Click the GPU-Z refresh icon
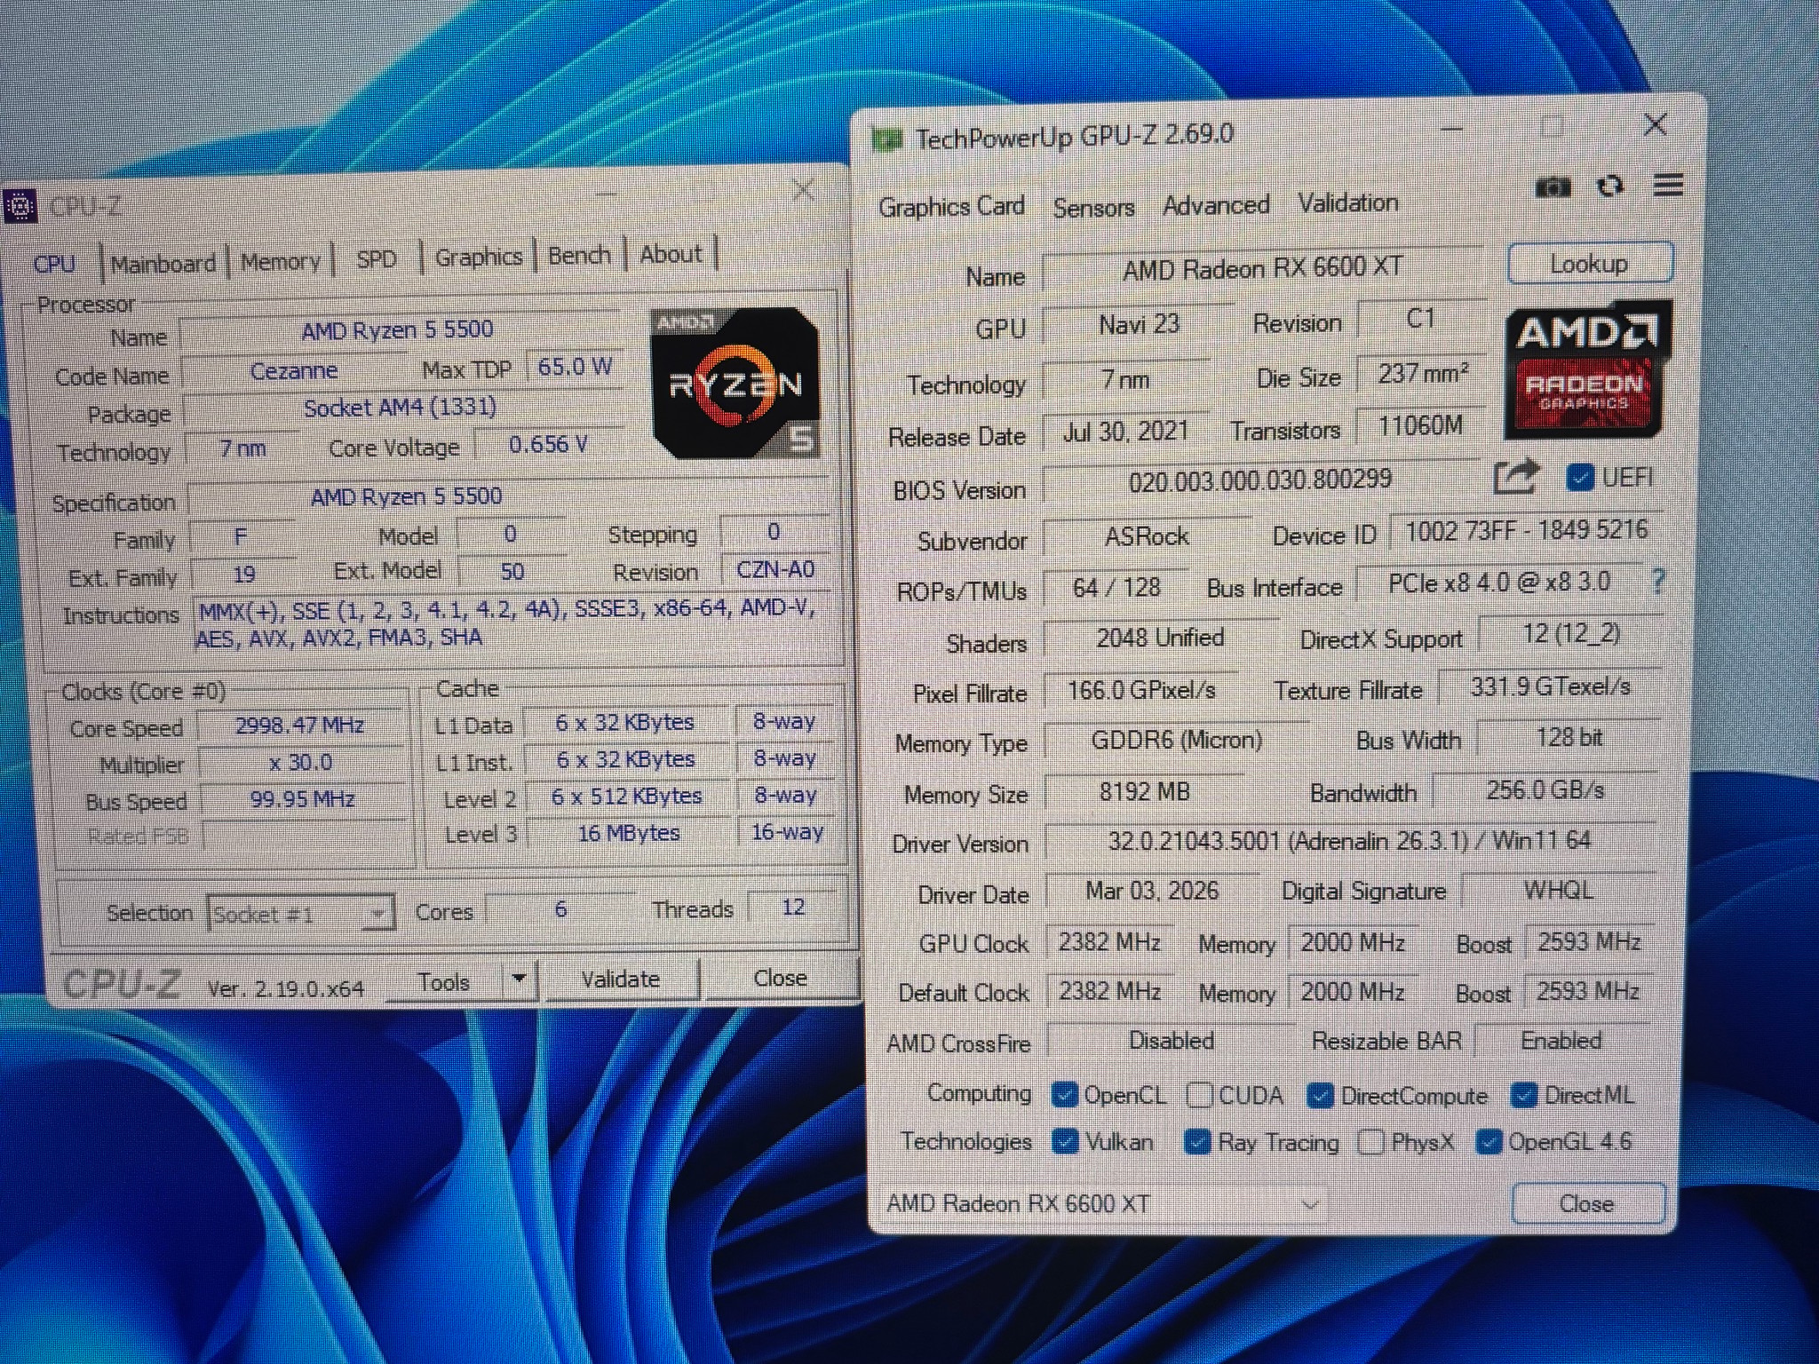The width and height of the screenshot is (1819, 1364). click(1610, 186)
